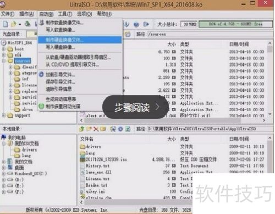This screenshot has width=275, height=214.
Task: Click the refresh icon in local toolbar
Action: pos(128,129)
